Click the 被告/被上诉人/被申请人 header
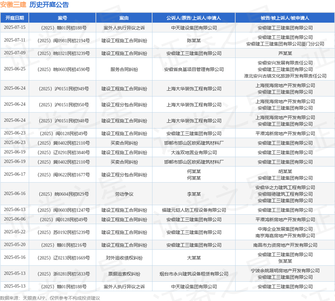This screenshot has width=335, height=301. pos(285,18)
